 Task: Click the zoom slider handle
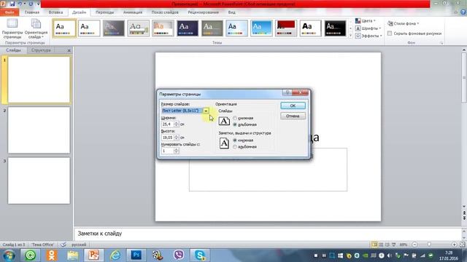coord(429,245)
